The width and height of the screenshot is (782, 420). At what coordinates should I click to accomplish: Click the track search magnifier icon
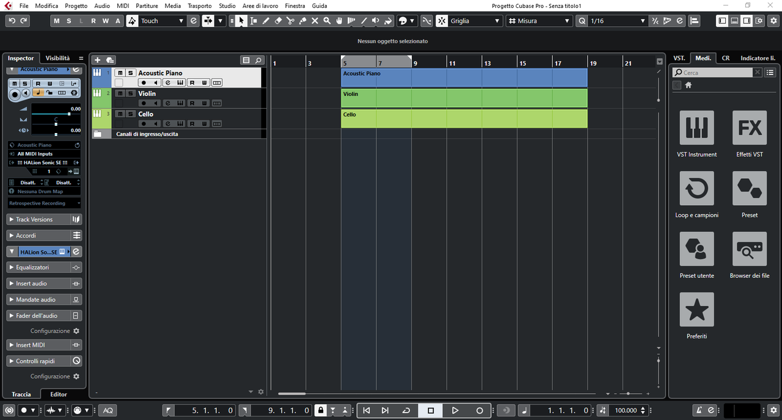[x=258, y=60]
